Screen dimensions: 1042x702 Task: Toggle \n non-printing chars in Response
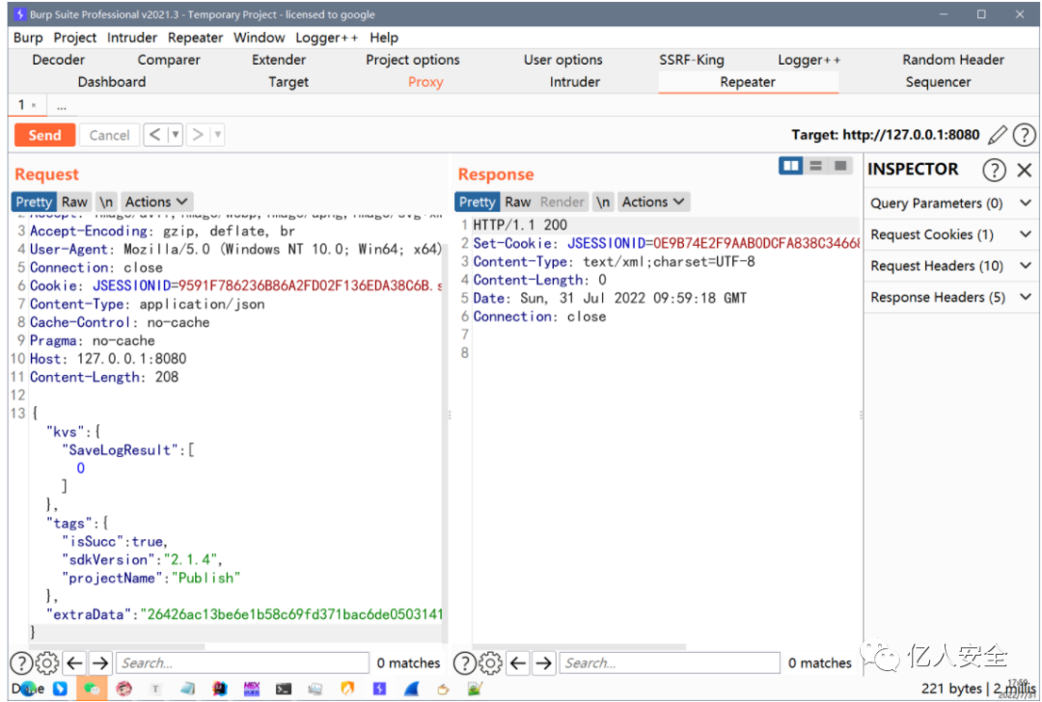[x=603, y=202]
